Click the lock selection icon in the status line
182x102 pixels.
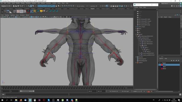tap(56, 6)
